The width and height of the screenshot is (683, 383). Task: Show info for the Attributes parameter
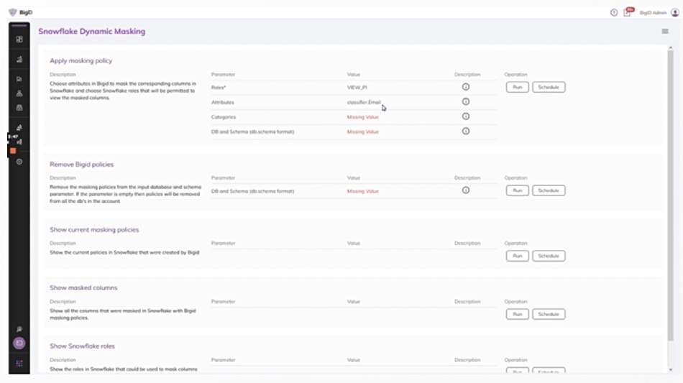tap(466, 102)
